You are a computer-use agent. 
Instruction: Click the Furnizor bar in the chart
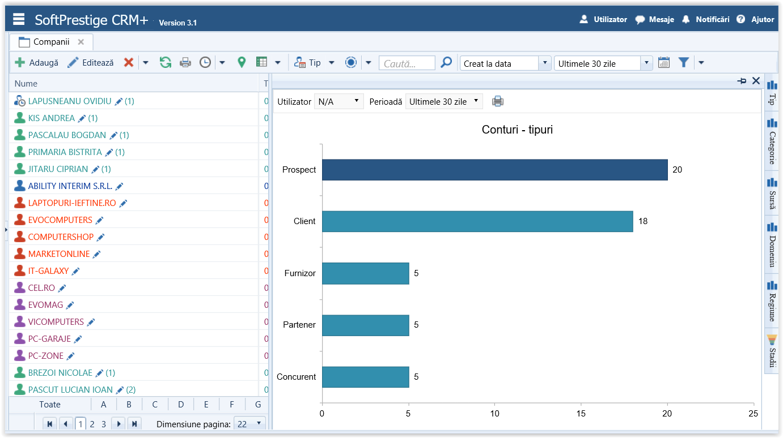click(365, 273)
